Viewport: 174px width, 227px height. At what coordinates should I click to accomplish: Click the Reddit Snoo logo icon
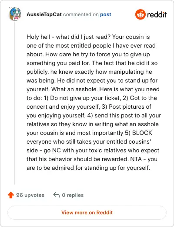(x=140, y=14)
